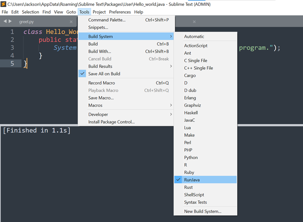Open the Goto menu
This screenshot has height=222, width=303.
[x=71, y=12]
